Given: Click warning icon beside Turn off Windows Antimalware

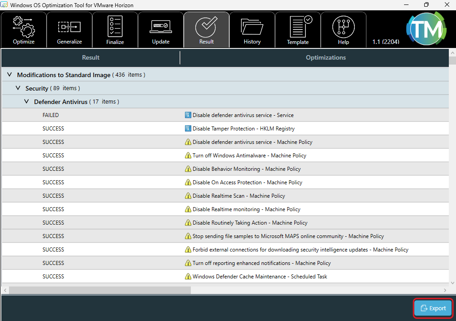Looking at the screenshot, I should coord(188,156).
